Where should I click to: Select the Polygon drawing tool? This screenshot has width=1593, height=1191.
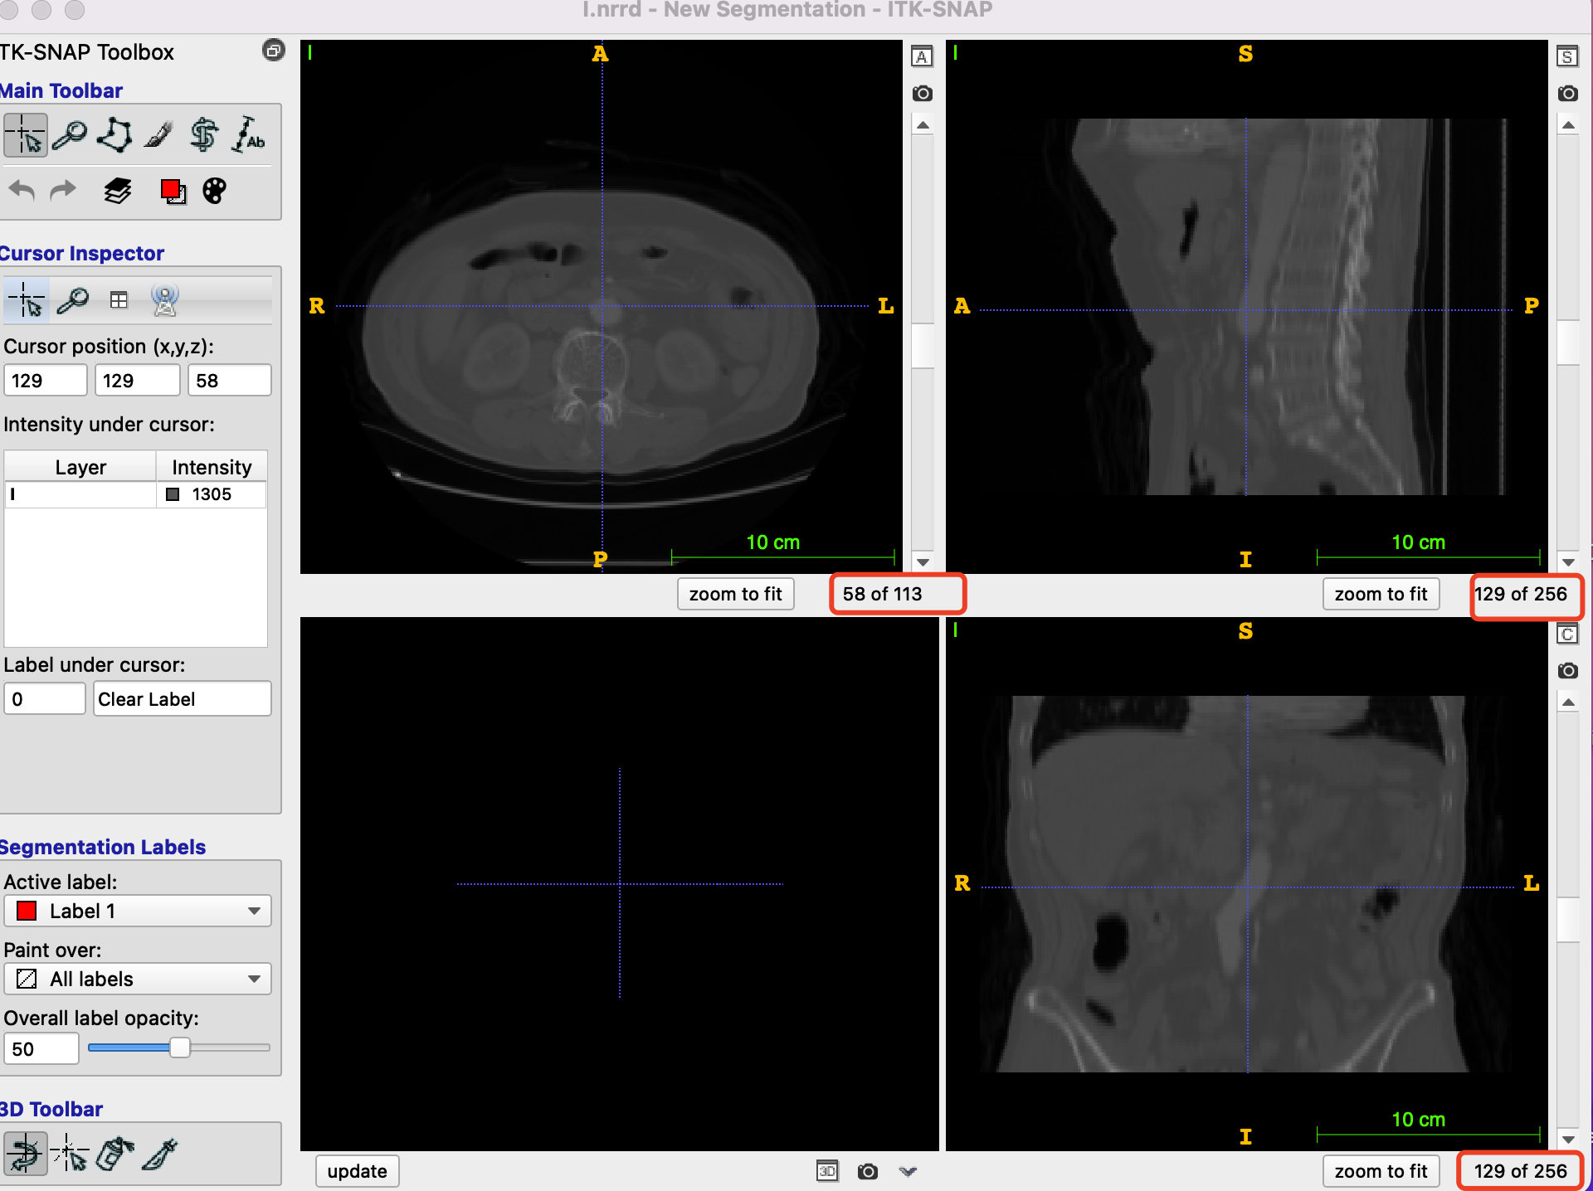pos(114,135)
